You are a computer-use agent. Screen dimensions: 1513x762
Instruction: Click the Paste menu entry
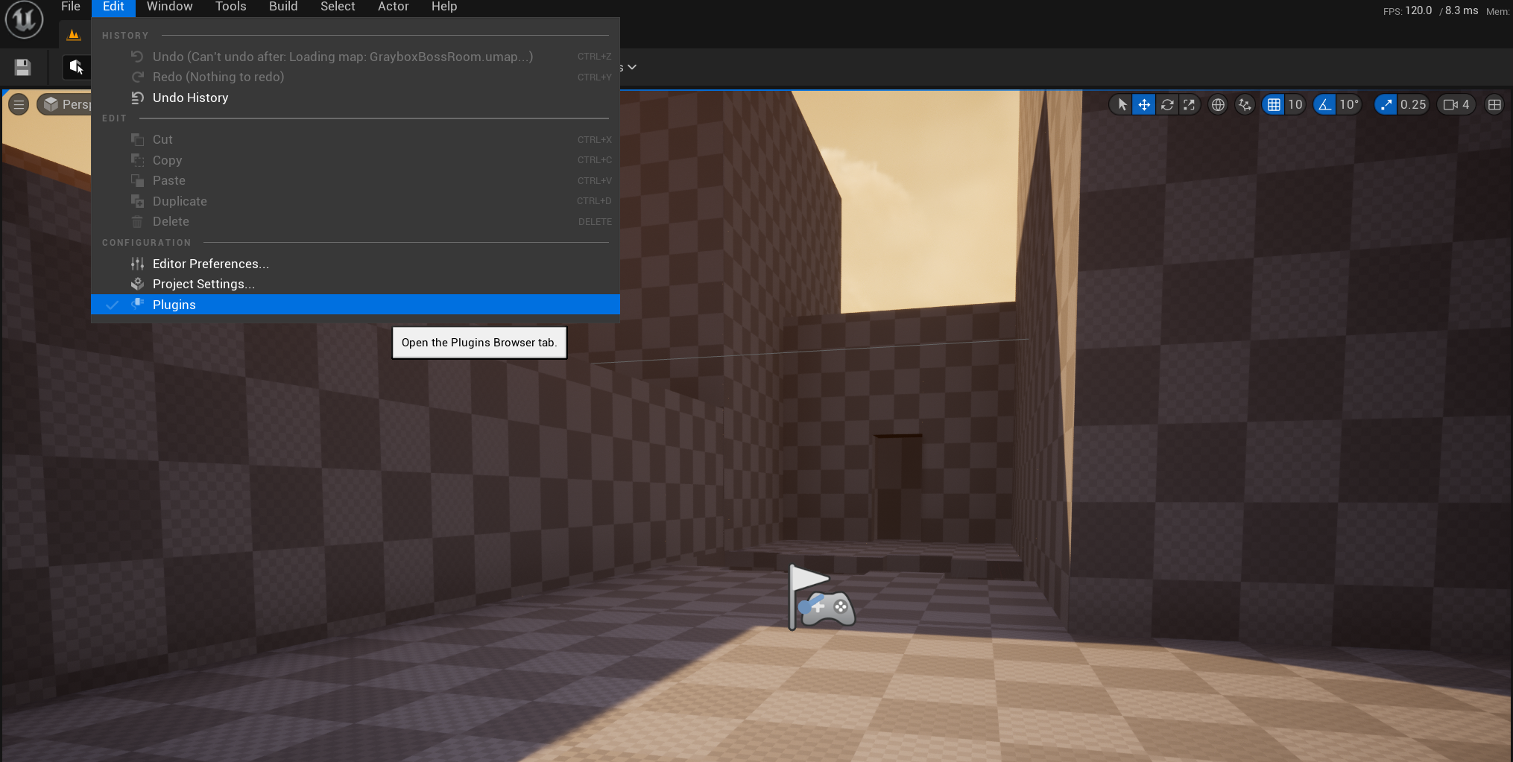pos(356,181)
